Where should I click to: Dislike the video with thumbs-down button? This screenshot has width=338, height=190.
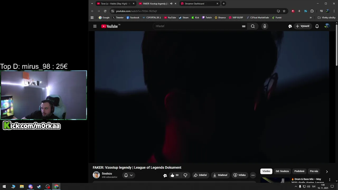(x=185, y=175)
